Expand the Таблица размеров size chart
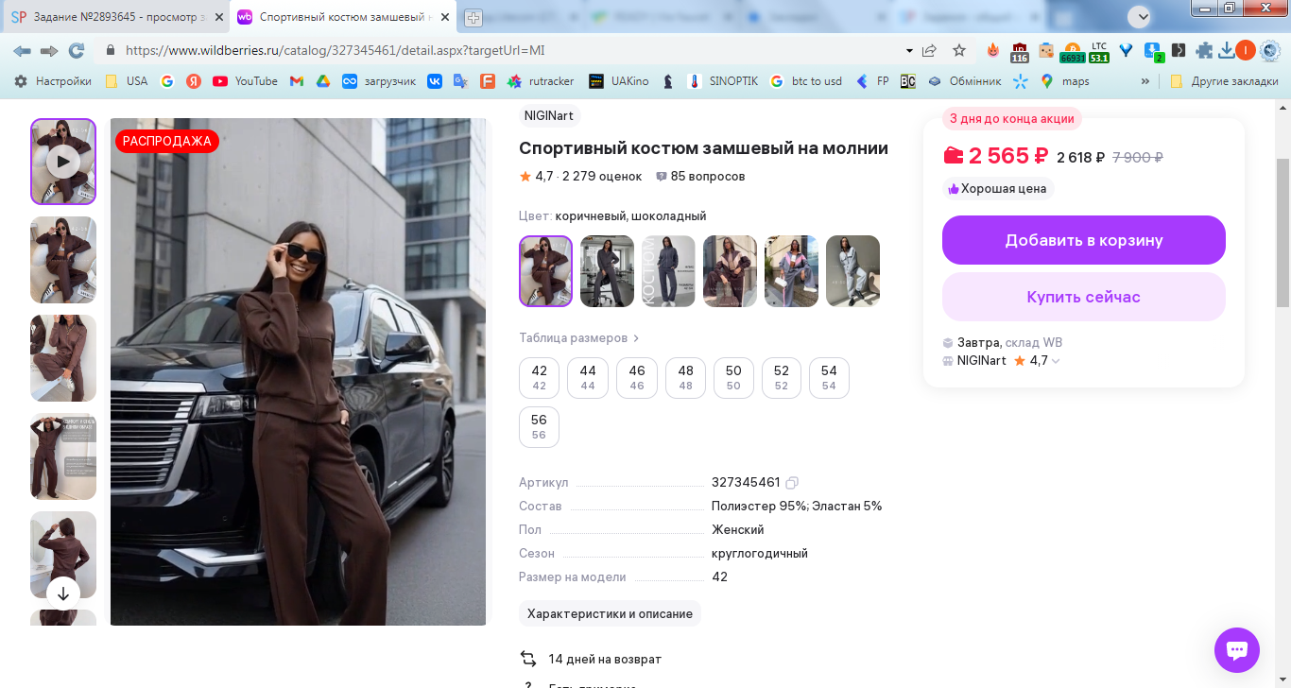The width and height of the screenshot is (1291, 688). coord(579,338)
